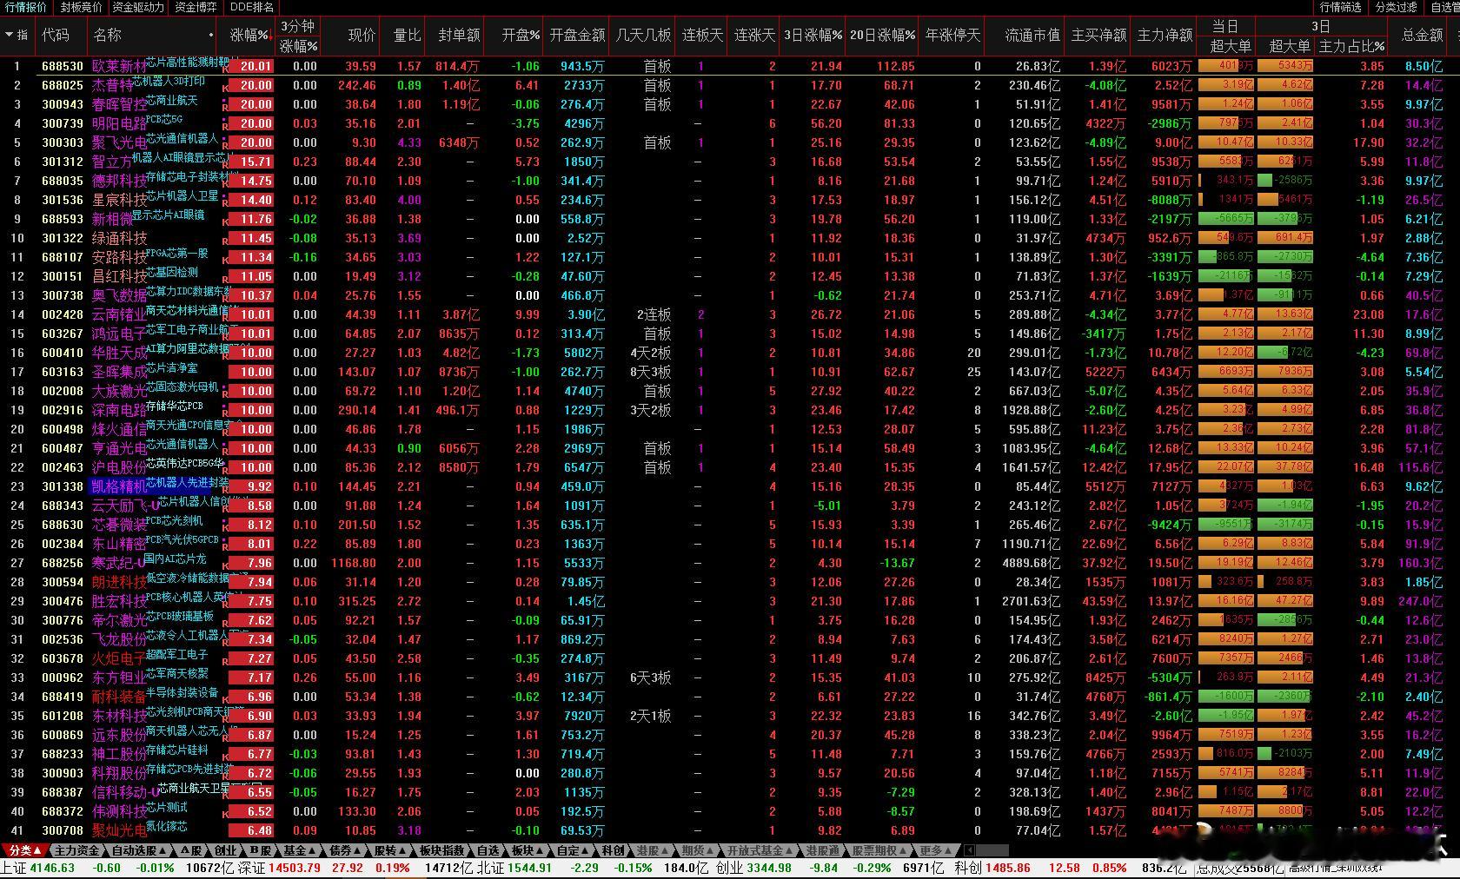Viewport: 1460px width, 879px height.
Task: Sort by the 现价 column header
Action: (362, 35)
